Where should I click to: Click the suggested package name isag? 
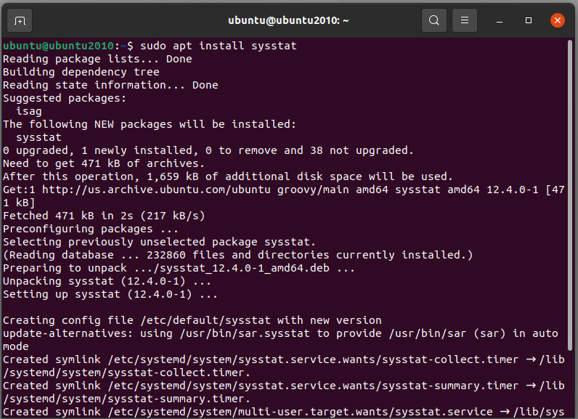coord(29,111)
